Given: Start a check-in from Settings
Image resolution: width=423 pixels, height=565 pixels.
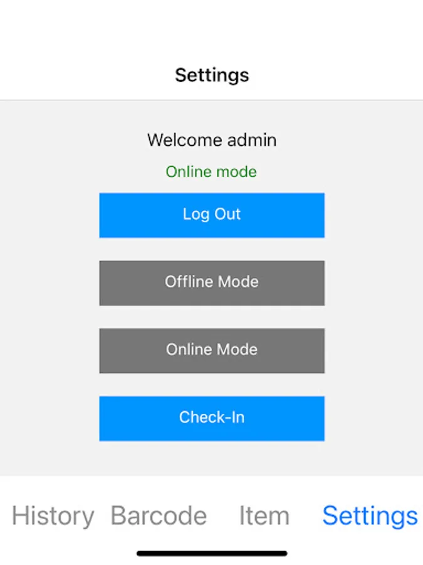Looking at the screenshot, I should tap(212, 418).
